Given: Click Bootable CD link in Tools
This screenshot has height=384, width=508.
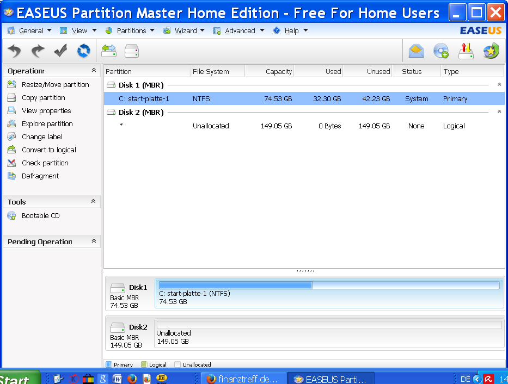Looking at the screenshot, I should point(41,215).
